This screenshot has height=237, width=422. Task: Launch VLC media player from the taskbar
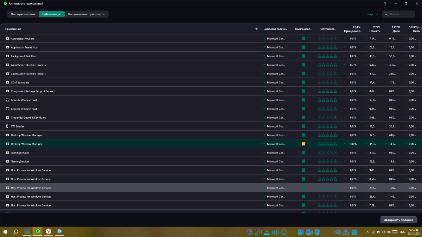click(x=267, y=232)
